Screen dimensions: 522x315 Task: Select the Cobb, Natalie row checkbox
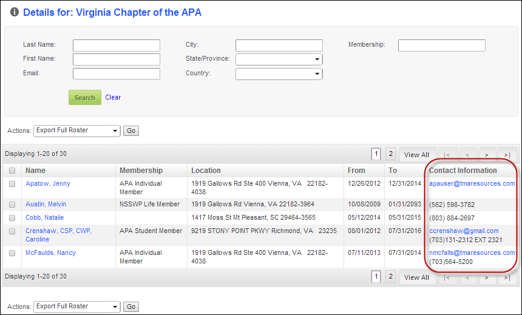pyautogui.click(x=12, y=218)
